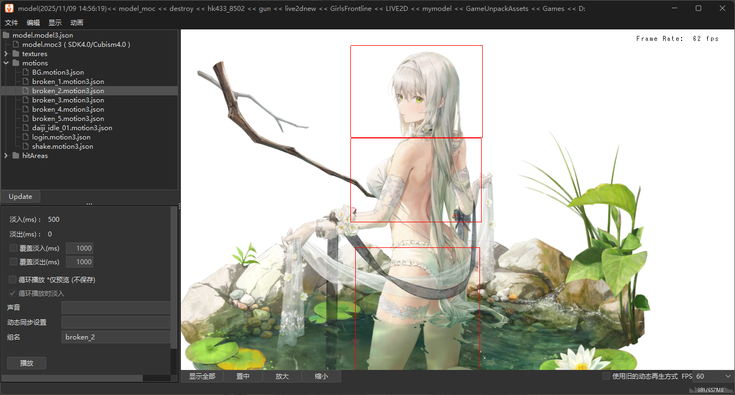Image resolution: width=735 pixels, height=395 pixels.
Task: Enable 覆盖淡入(ms) checkbox
Action: coord(14,248)
